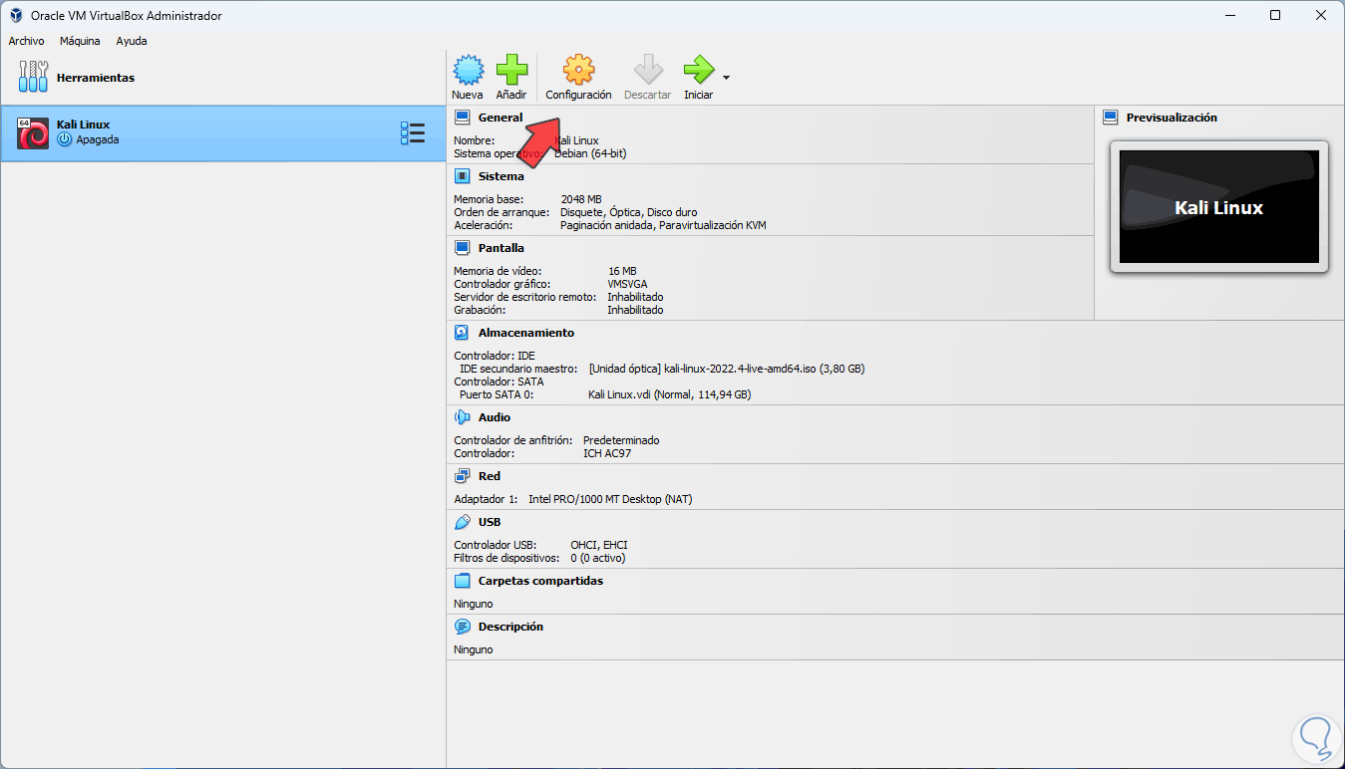The height and width of the screenshot is (769, 1345).
Task: Click the Kali Linux.vdi SATA disk entry
Action: point(670,394)
